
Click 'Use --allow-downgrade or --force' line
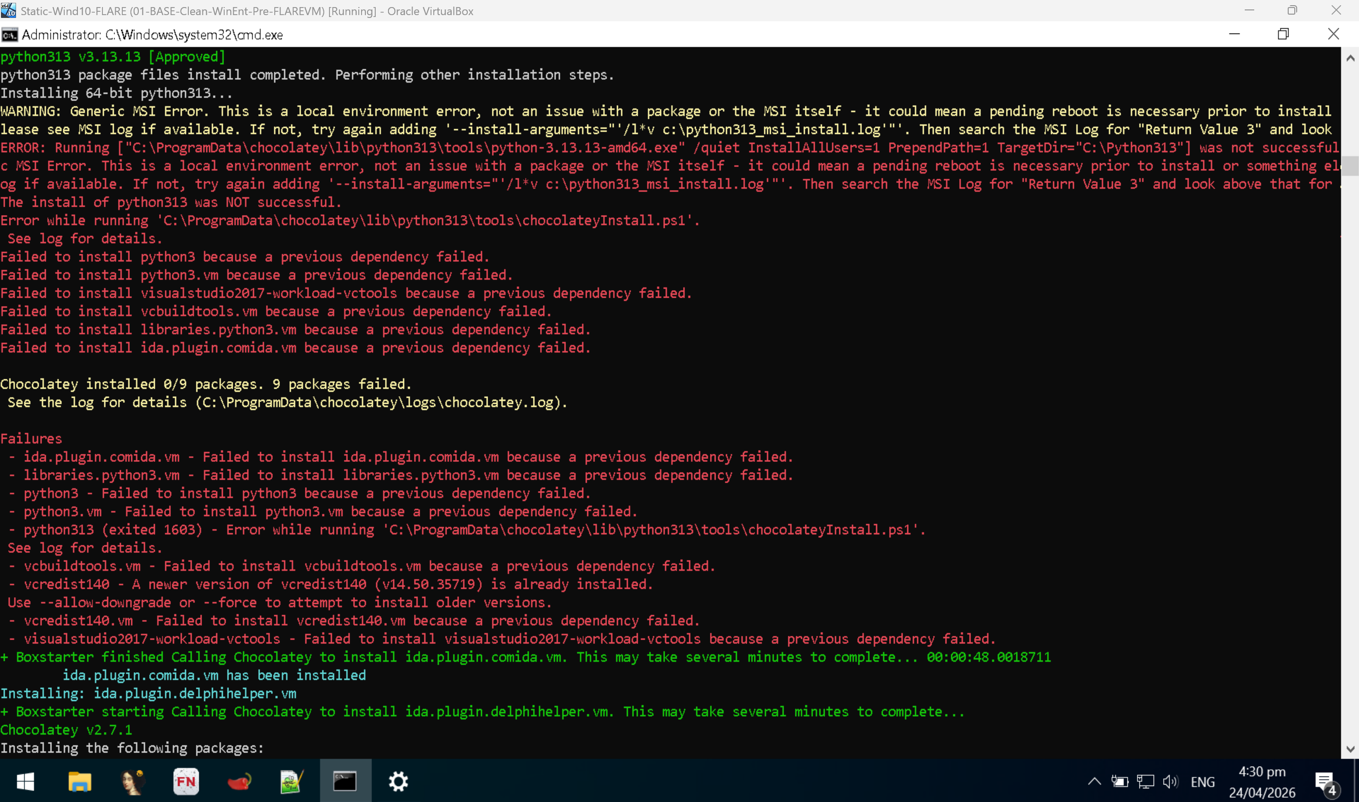279,602
